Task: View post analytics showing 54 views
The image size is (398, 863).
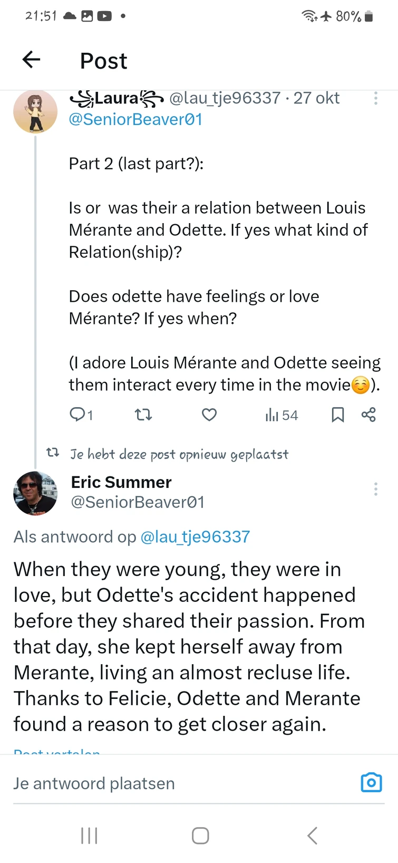Action: pos(281,415)
